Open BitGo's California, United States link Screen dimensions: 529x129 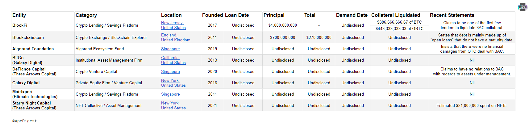173,60
